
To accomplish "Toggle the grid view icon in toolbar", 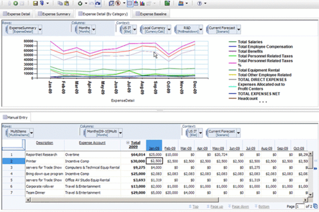I will point(129,4).
